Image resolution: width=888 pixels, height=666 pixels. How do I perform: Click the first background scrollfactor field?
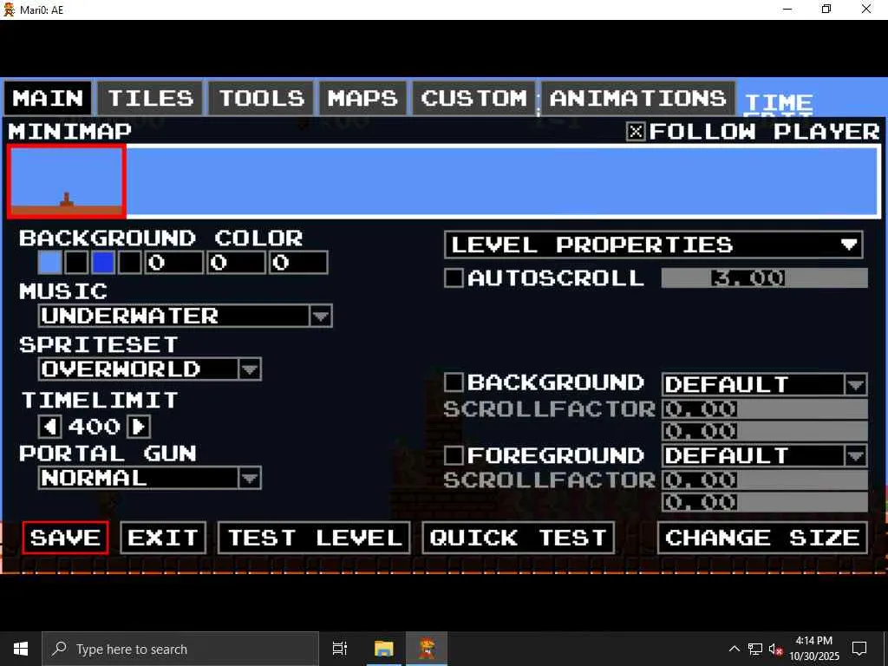point(765,409)
